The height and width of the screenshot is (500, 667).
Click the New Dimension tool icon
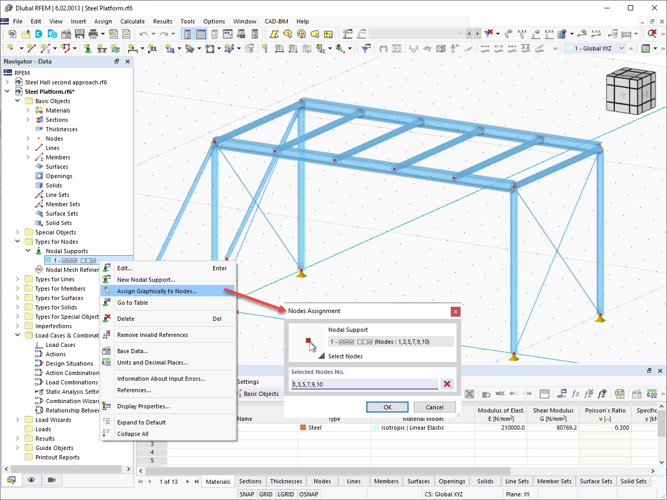pos(133,48)
